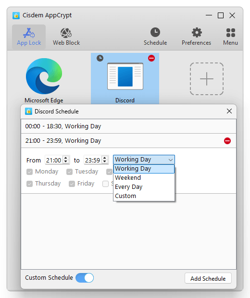250x298 pixels.
Task: Increase the end time with the up arrow
Action: tap(105, 158)
